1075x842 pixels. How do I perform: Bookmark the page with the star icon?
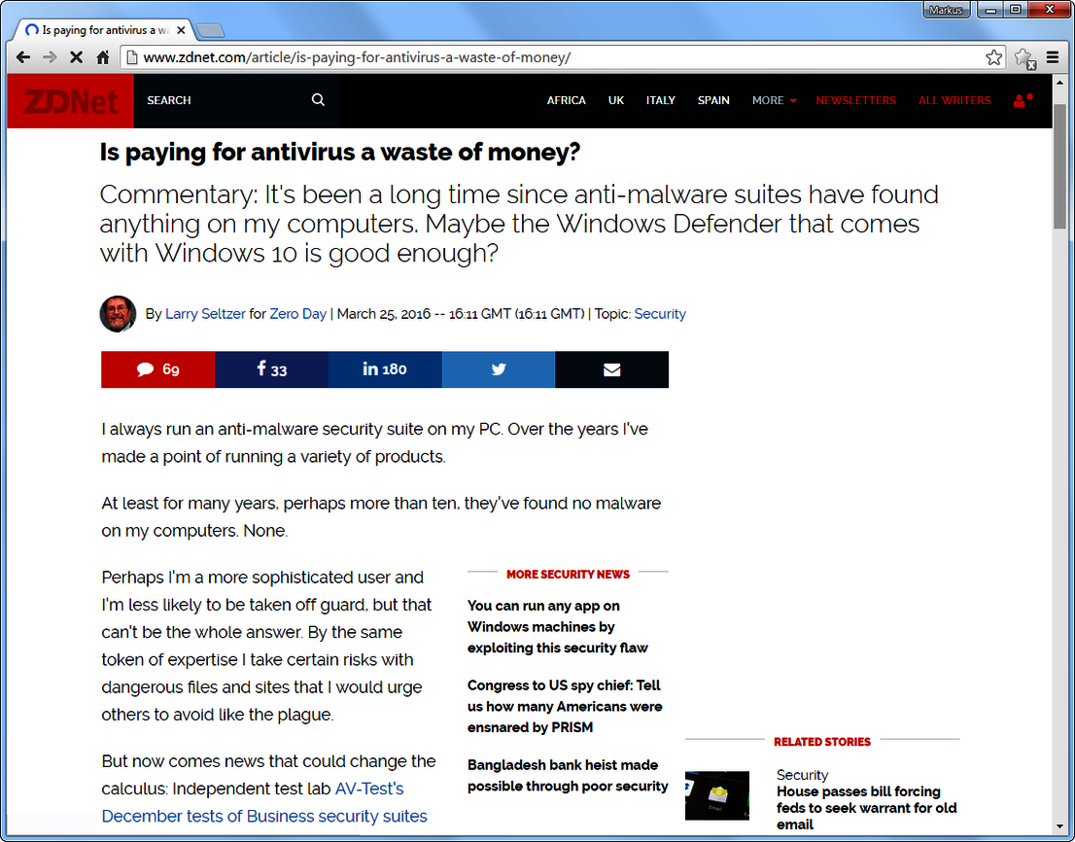coord(993,57)
